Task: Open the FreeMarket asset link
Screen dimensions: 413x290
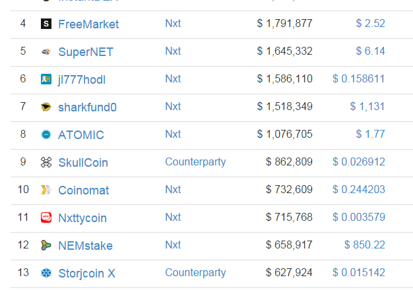Action: point(88,24)
